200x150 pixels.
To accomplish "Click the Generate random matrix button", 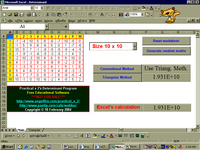I will click(166, 51).
